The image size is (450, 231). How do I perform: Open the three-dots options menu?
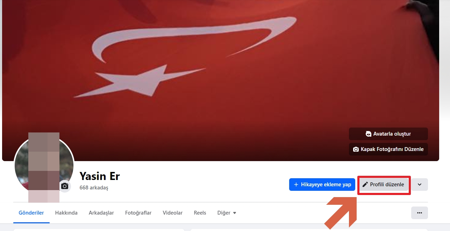click(x=420, y=213)
